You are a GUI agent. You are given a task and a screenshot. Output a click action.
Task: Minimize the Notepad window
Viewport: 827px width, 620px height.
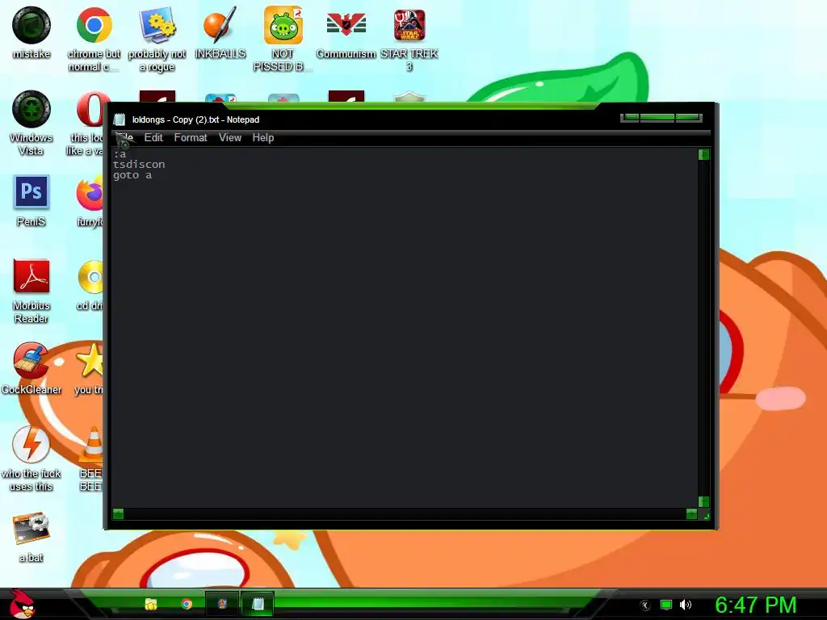[631, 118]
